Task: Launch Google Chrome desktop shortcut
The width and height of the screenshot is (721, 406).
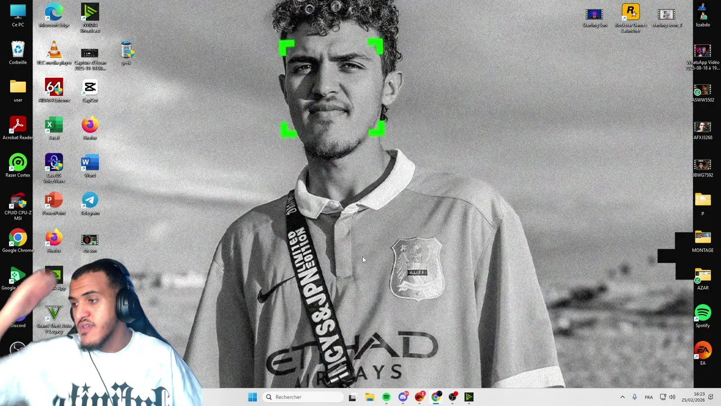Action: click(18, 241)
